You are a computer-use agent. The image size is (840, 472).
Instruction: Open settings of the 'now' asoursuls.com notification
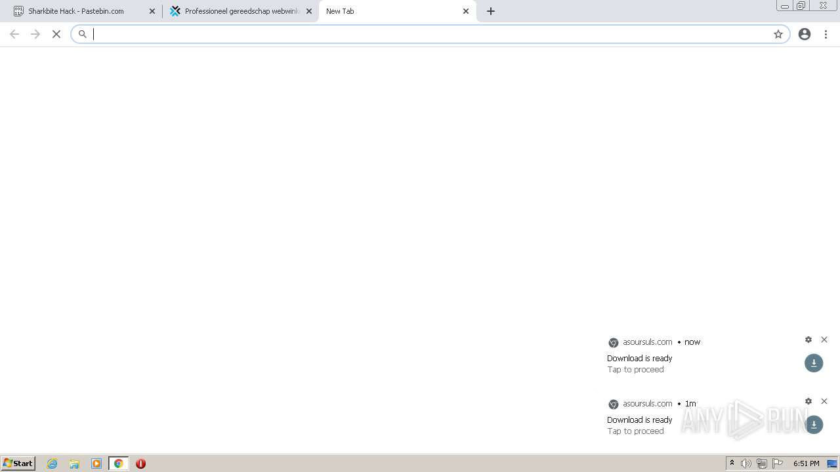(x=808, y=340)
